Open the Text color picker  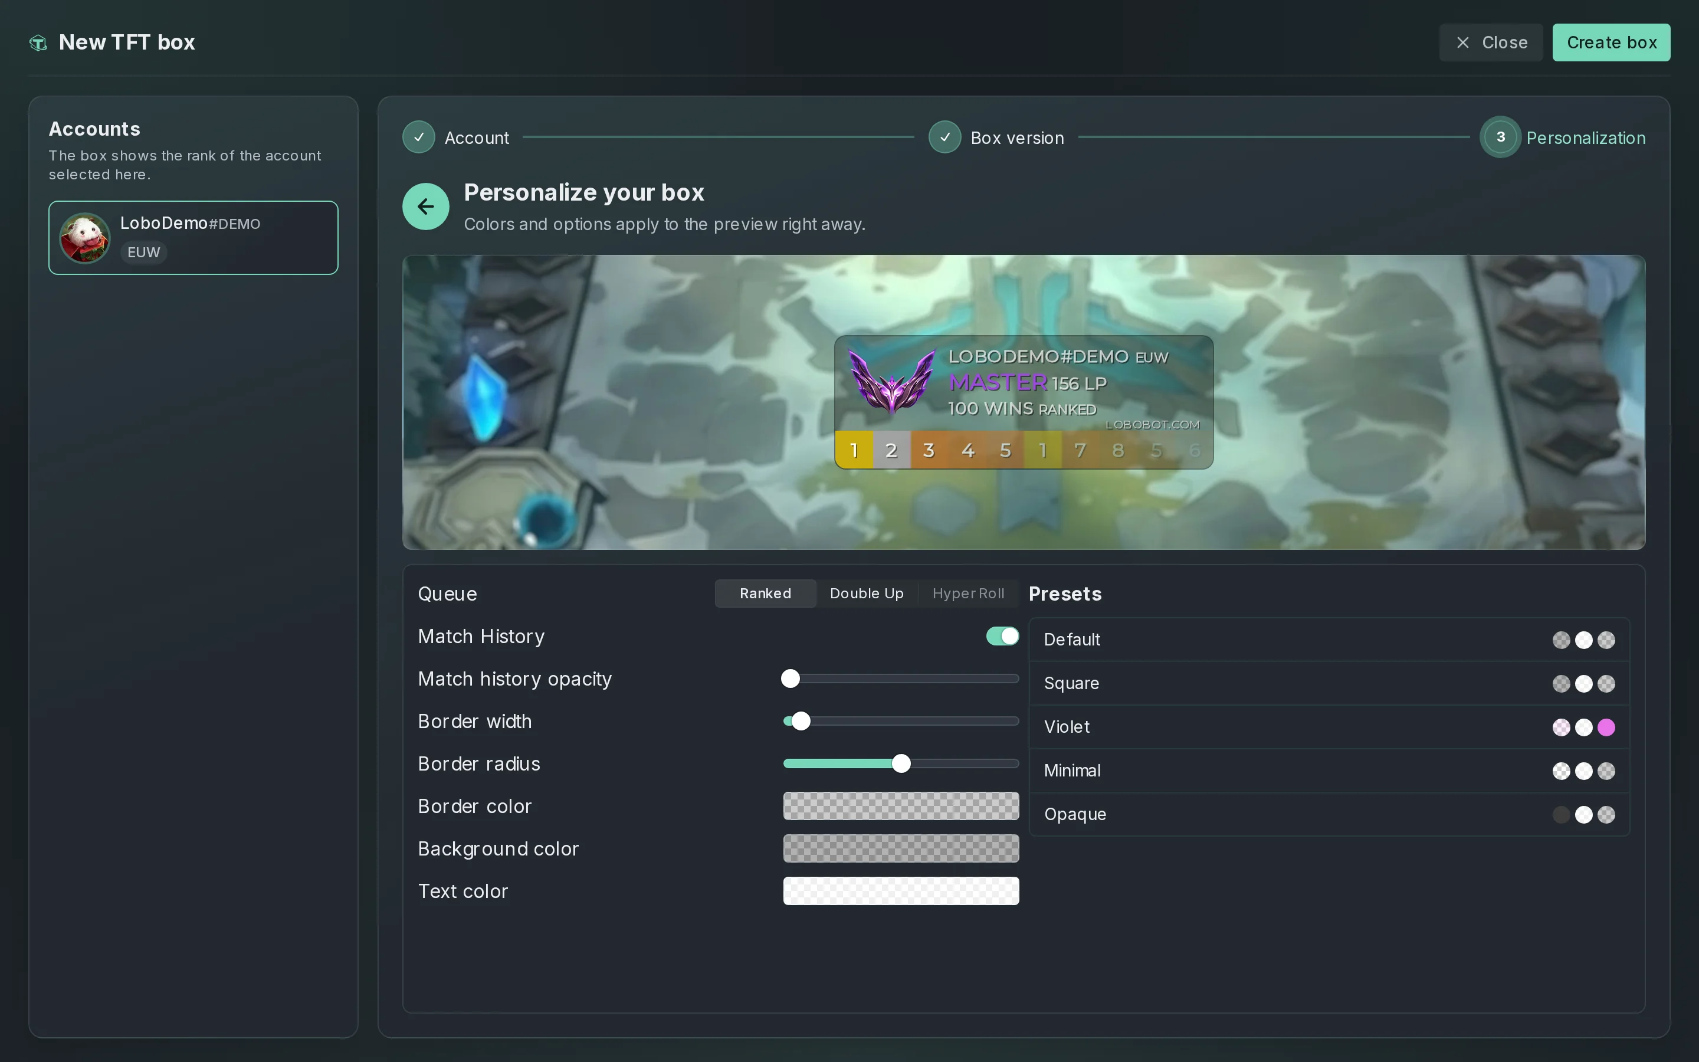(x=901, y=891)
